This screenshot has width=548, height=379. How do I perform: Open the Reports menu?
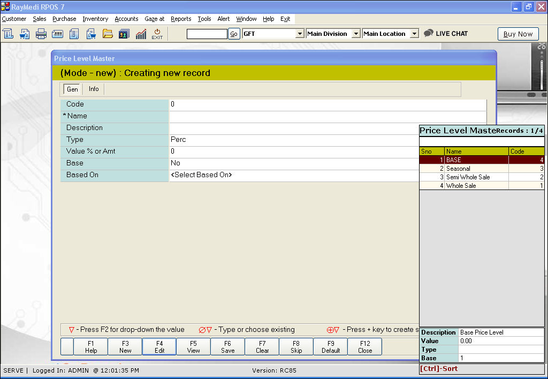pyautogui.click(x=181, y=19)
